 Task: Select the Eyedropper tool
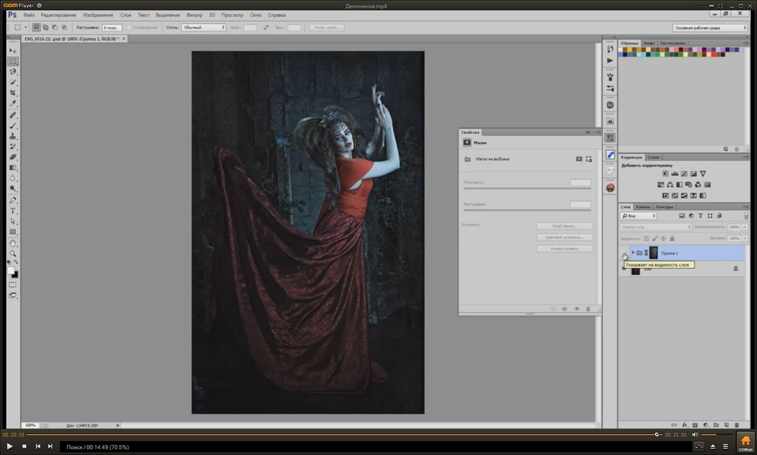pos(13,103)
